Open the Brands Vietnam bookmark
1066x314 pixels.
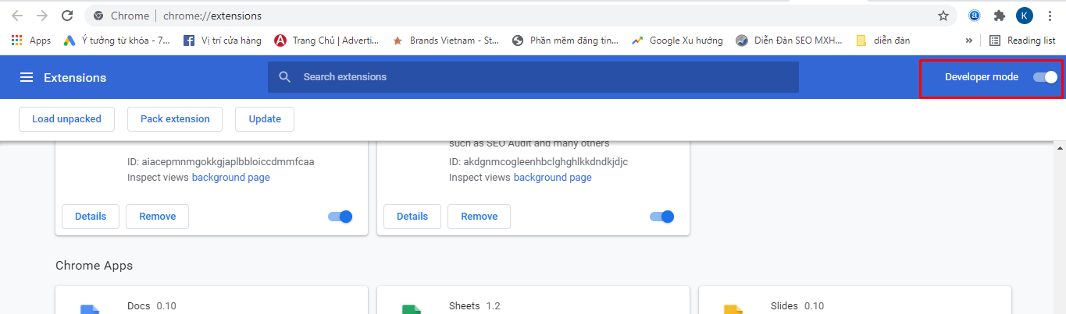[x=445, y=41]
